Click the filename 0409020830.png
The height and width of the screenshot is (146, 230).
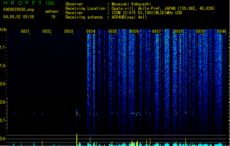(19, 9)
